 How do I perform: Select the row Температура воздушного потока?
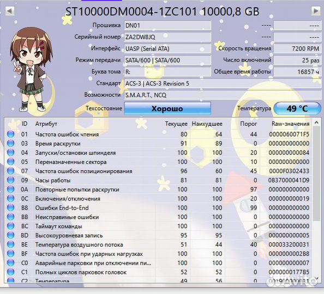158,244
